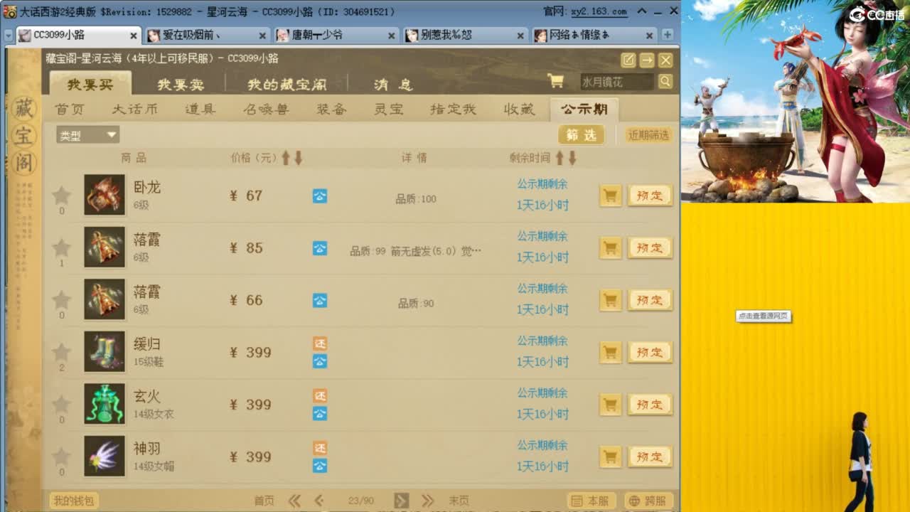Switch to the 我要卖 tab
Image resolution: width=910 pixels, height=512 pixels.
pyautogui.click(x=180, y=85)
